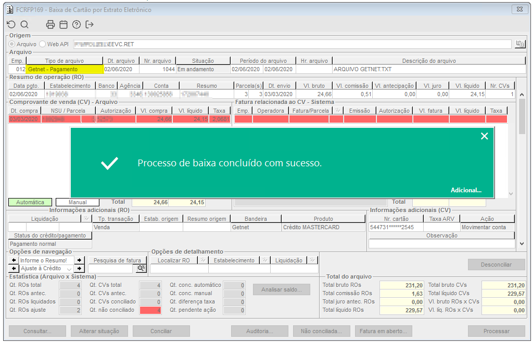Click the Consultar... button
The width and height of the screenshot is (532, 343).
coord(37,331)
